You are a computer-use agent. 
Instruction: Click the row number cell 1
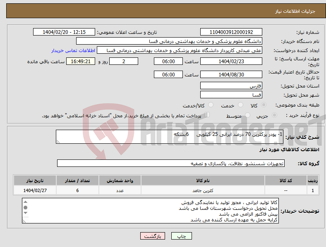click(313, 190)
